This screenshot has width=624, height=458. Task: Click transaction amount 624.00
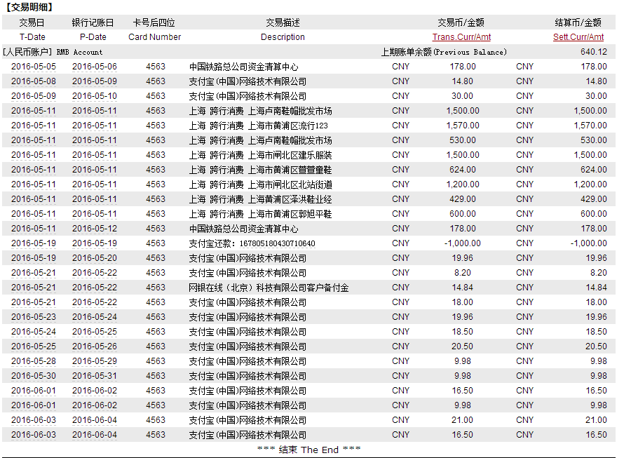pos(463,170)
